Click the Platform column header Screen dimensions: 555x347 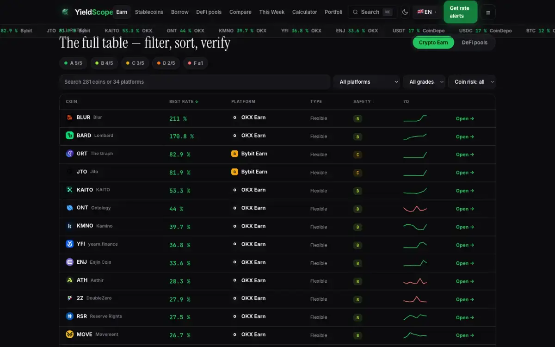click(x=243, y=101)
